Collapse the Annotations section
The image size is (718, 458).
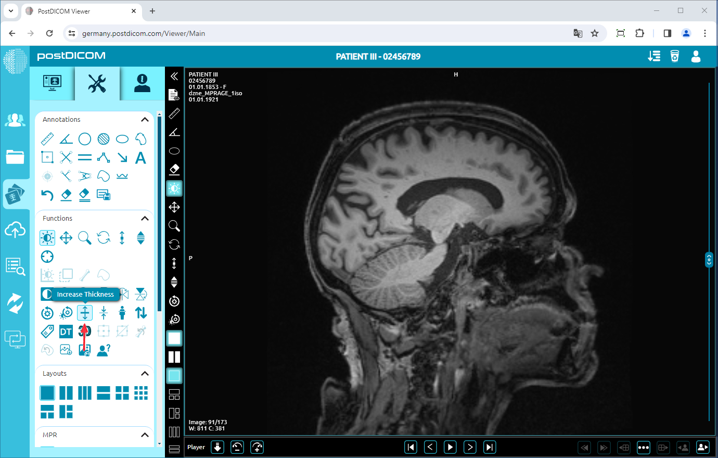pyautogui.click(x=145, y=119)
